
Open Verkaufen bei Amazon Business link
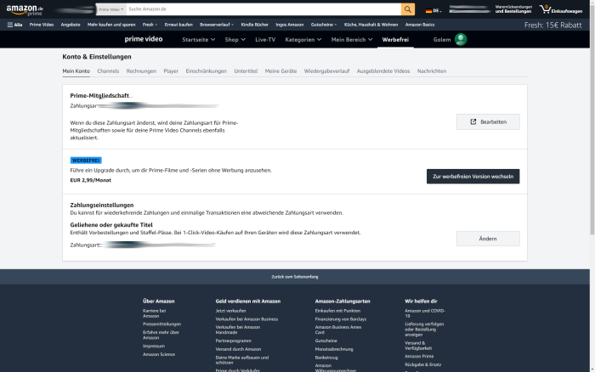(x=246, y=318)
